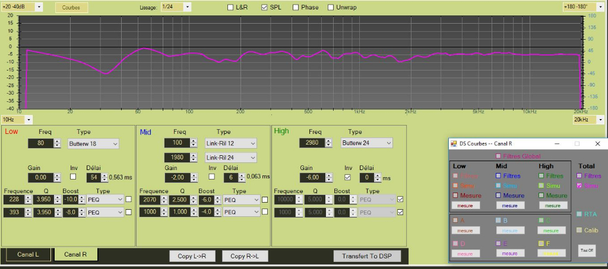
Task: Select the Canal R tab
Action: point(75,255)
